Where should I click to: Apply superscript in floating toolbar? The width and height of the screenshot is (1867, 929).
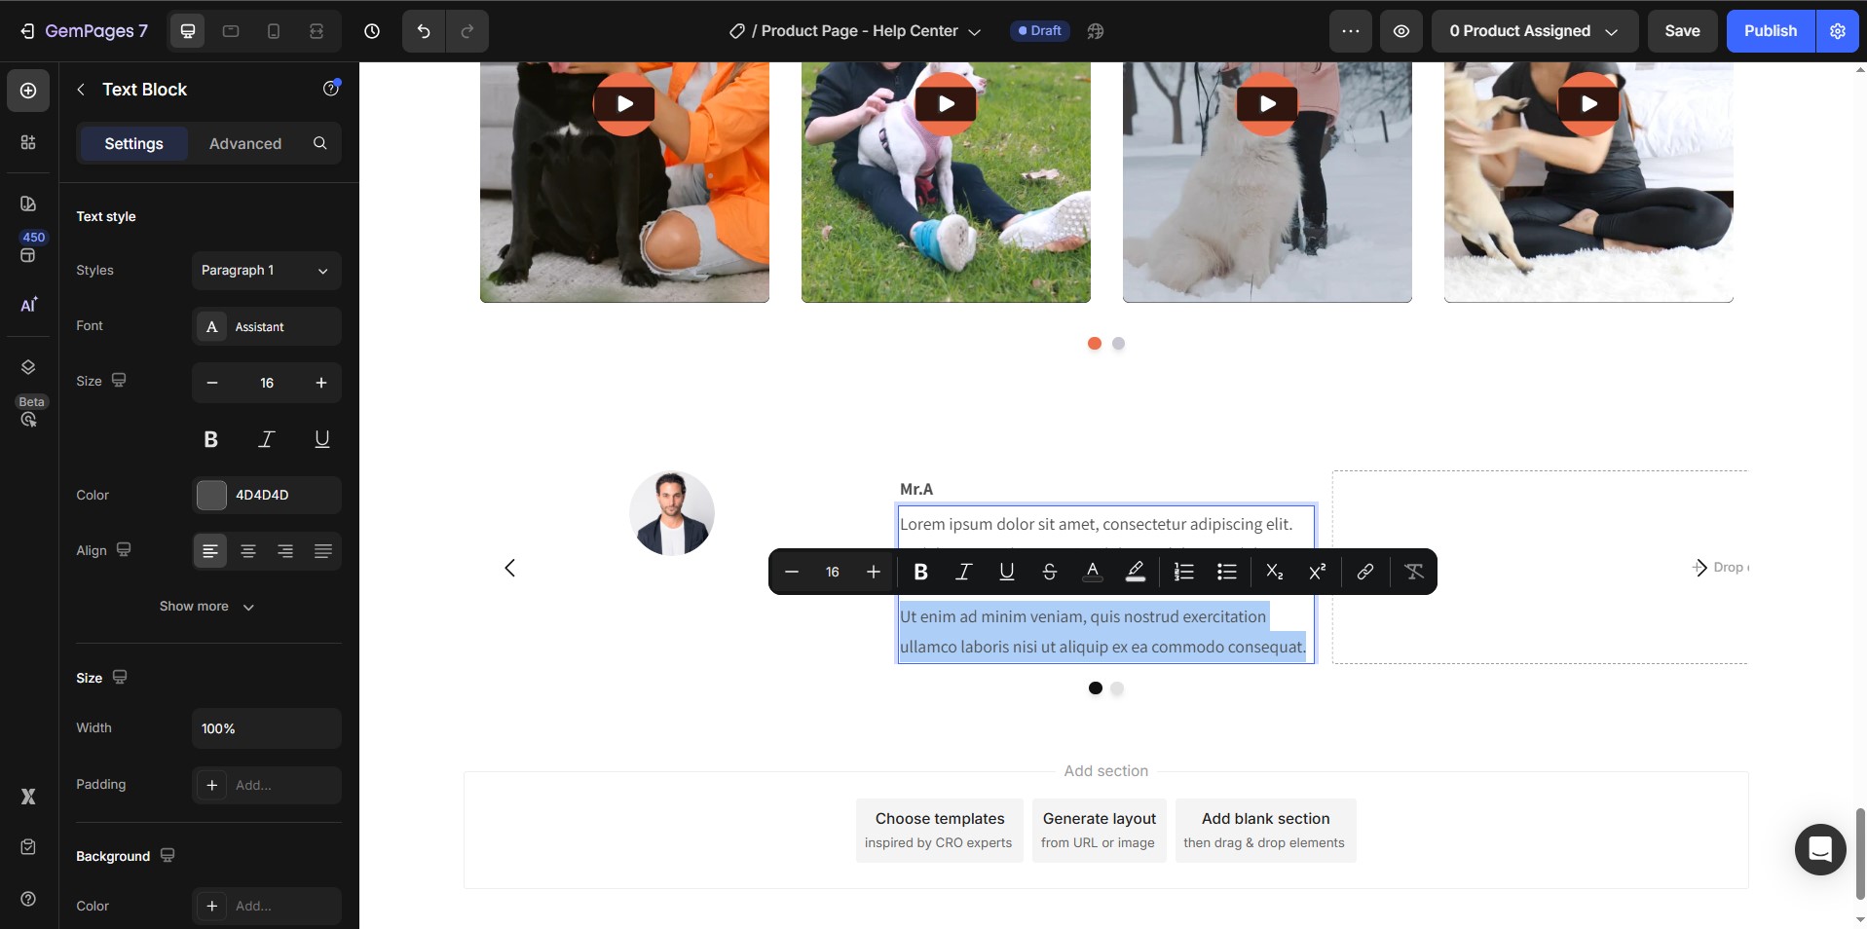[x=1317, y=572]
